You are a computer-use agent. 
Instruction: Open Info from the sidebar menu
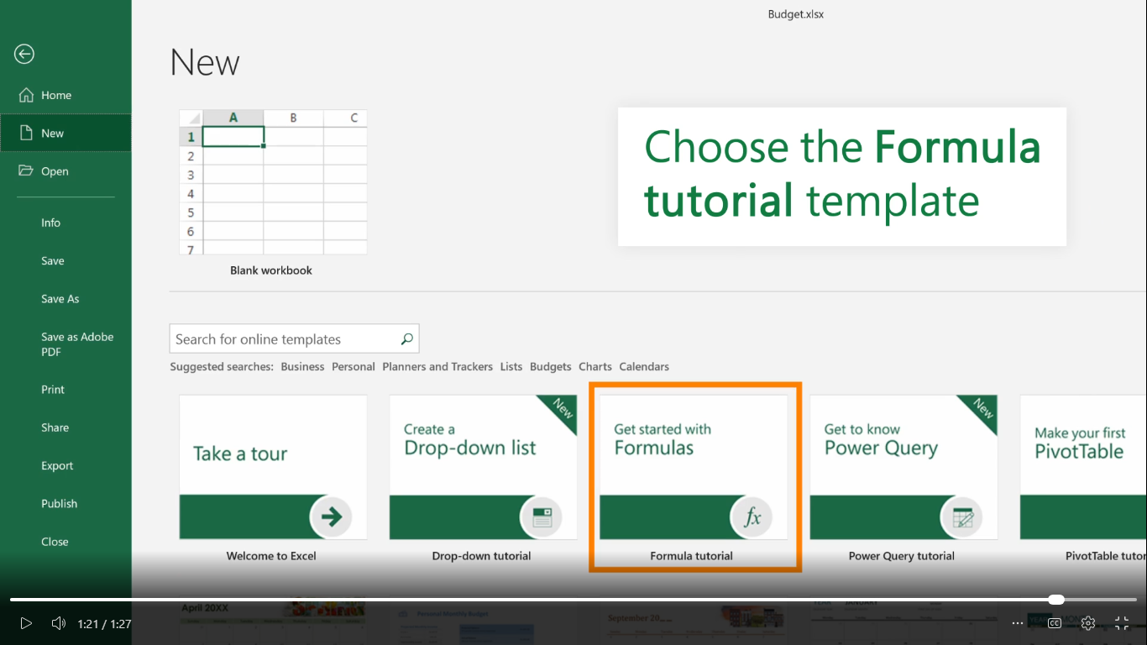(x=50, y=223)
